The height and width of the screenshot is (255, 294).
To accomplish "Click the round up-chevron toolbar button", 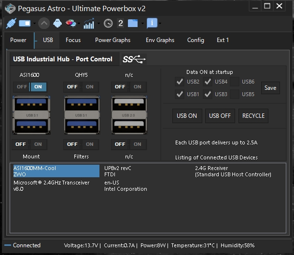I will 44,23.
